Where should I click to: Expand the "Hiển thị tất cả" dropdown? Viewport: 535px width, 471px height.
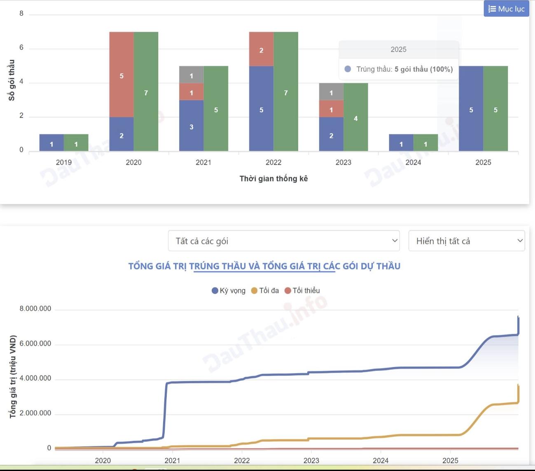click(466, 241)
